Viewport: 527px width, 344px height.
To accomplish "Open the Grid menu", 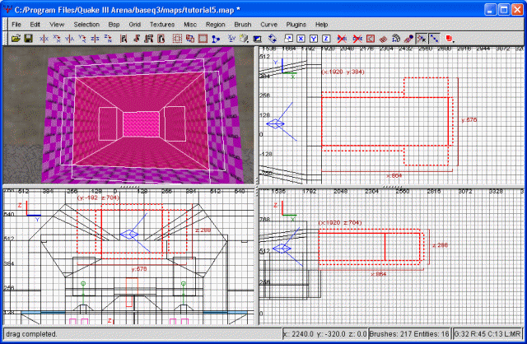I will coord(134,25).
